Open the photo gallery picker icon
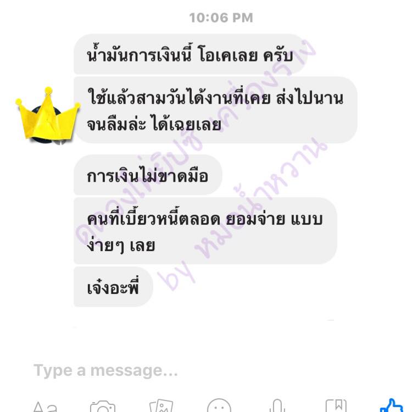 [x=161, y=406]
